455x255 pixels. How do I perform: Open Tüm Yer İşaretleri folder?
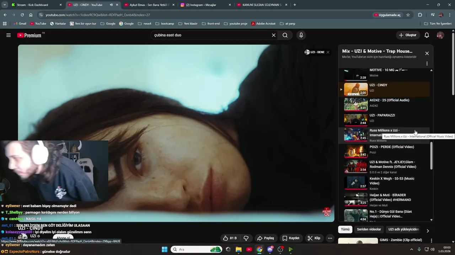click(x=438, y=23)
